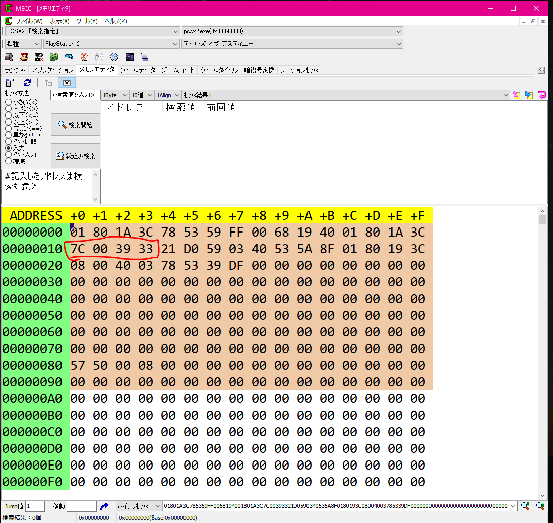Open the テイルズ オブ デスティニー game dropdown
The image size is (553, 523).
(292, 44)
